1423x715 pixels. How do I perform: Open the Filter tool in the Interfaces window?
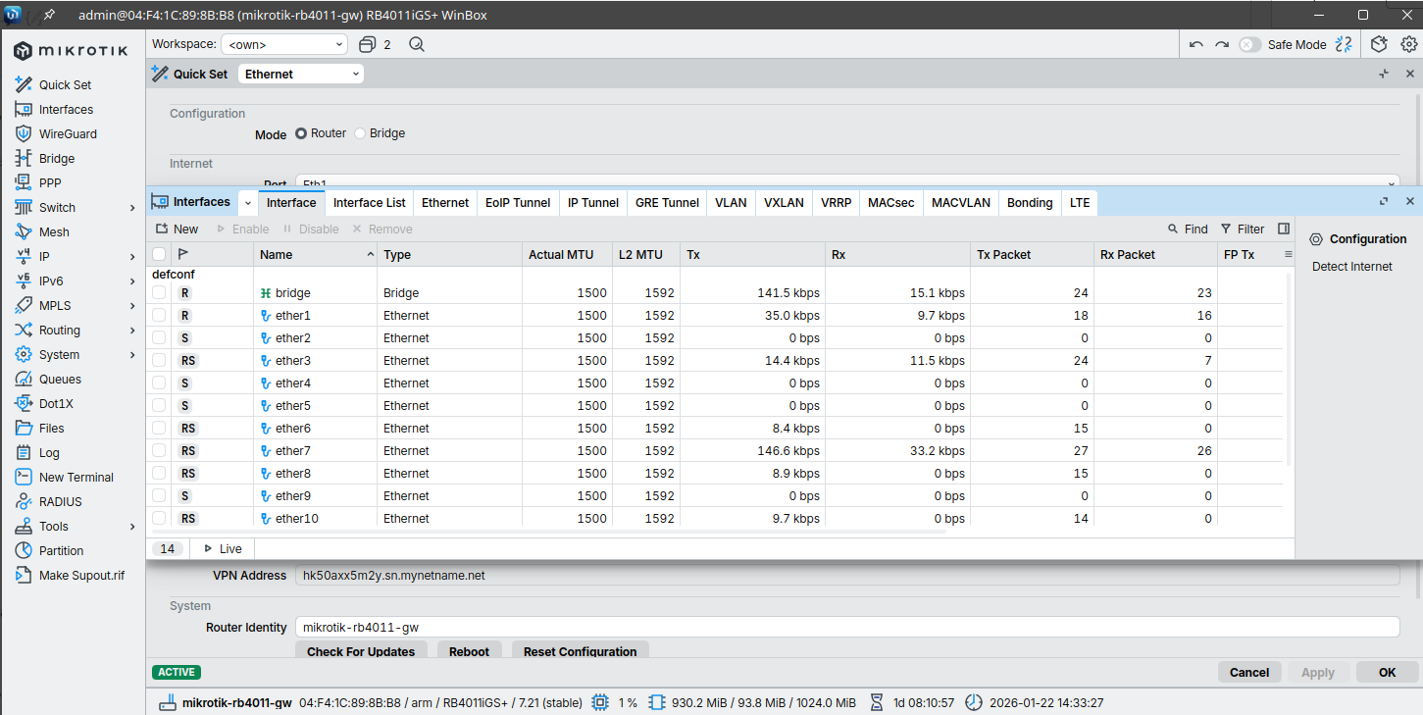click(x=1242, y=229)
